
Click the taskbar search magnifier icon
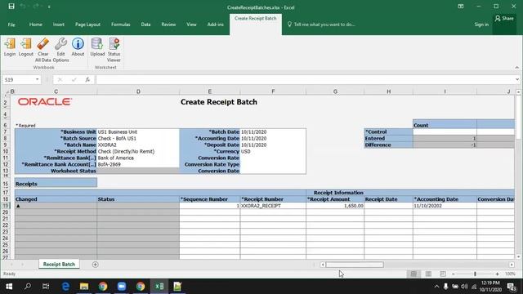tap(28, 287)
